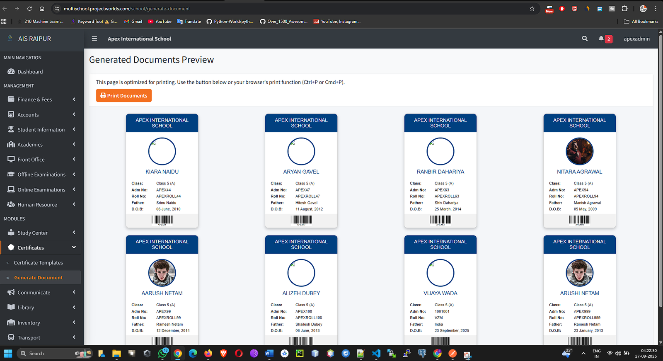Viewport: 663px width, 361px height.
Task: Click the Dashboard palette icon
Action: pos(11,72)
